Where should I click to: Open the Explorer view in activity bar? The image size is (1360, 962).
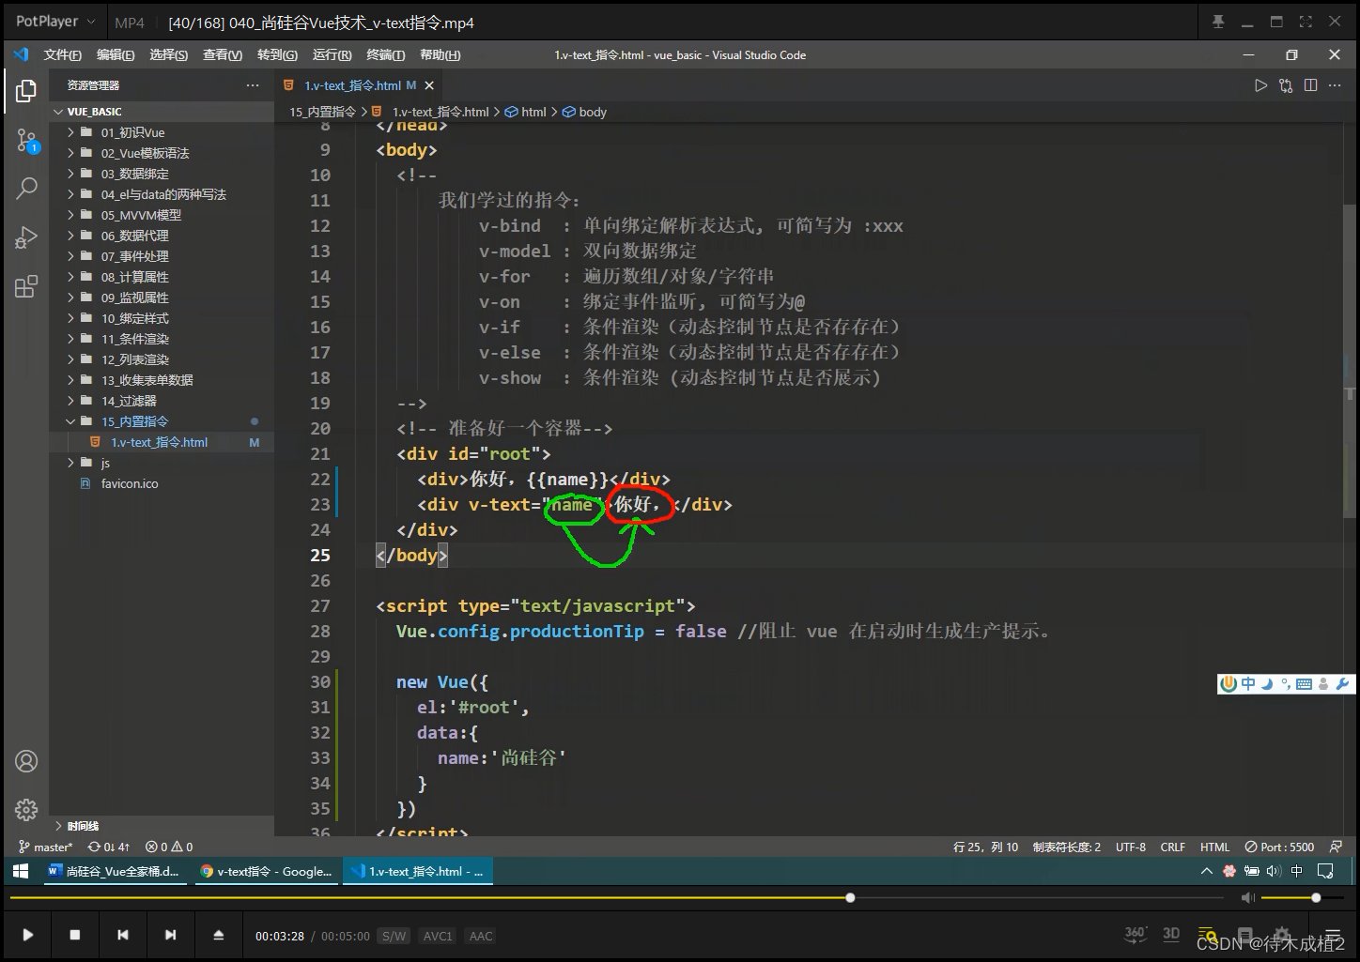26,91
